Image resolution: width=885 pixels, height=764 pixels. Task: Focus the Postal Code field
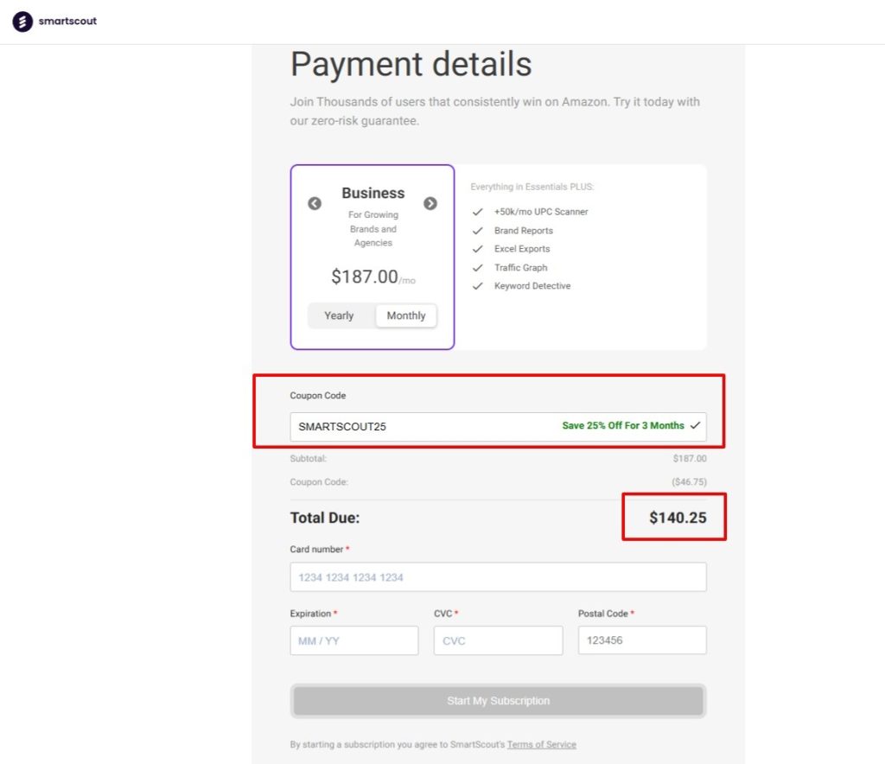pyautogui.click(x=641, y=640)
